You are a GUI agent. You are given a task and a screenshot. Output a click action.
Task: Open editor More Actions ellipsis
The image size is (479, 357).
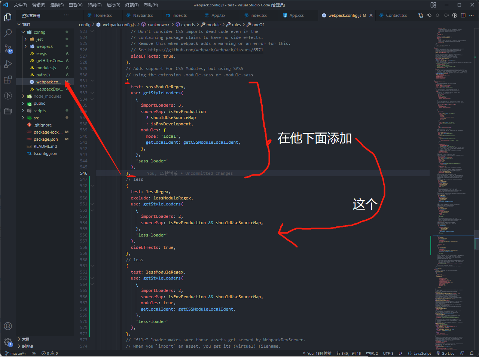(x=472, y=15)
